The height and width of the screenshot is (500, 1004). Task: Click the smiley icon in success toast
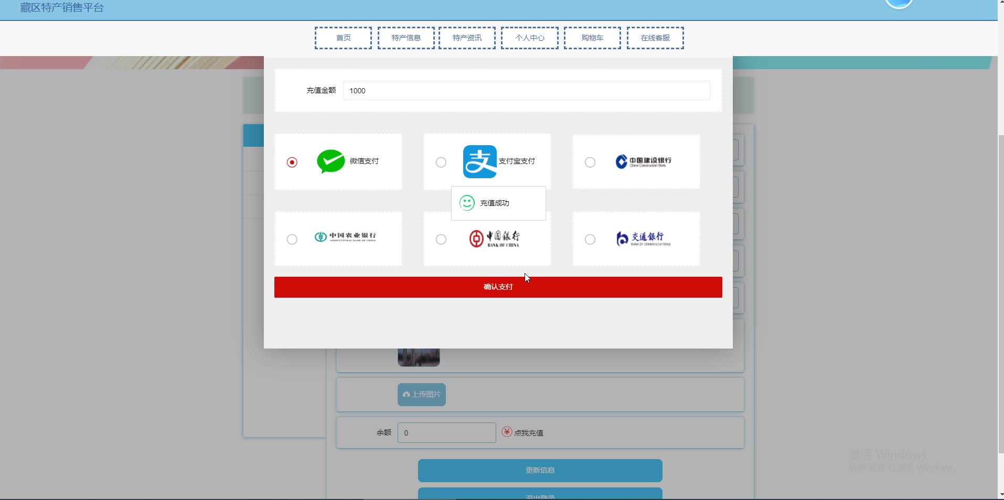pos(467,203)
